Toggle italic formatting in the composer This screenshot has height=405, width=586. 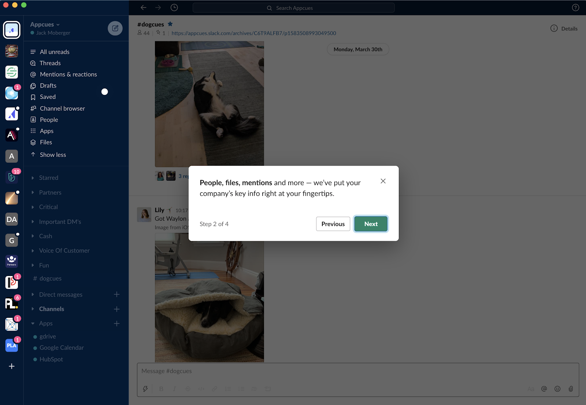(x=174, y=389)
